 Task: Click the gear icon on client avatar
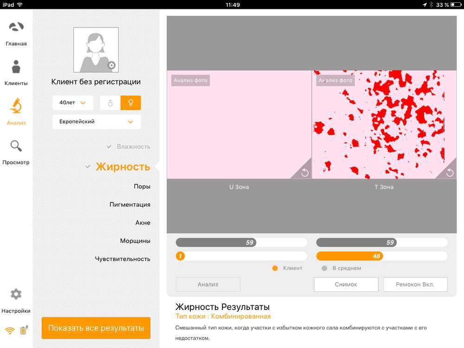(111, 65)
